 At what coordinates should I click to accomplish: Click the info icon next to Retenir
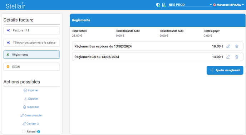tap(39, 131)
